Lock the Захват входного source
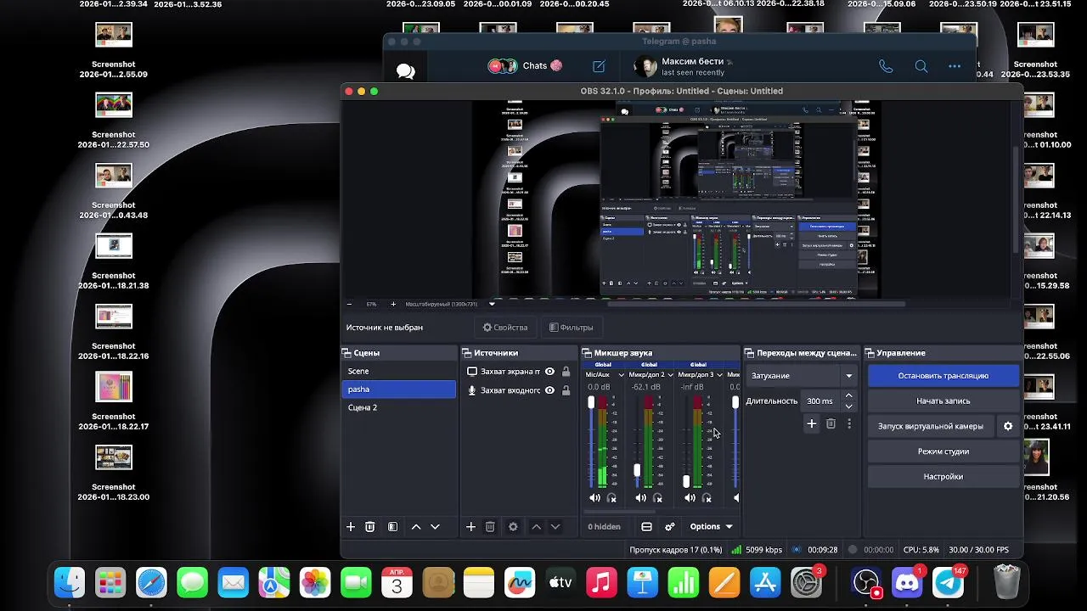Screen dimensions: 1087x611 pyautogui.click(x=566, y=390)
